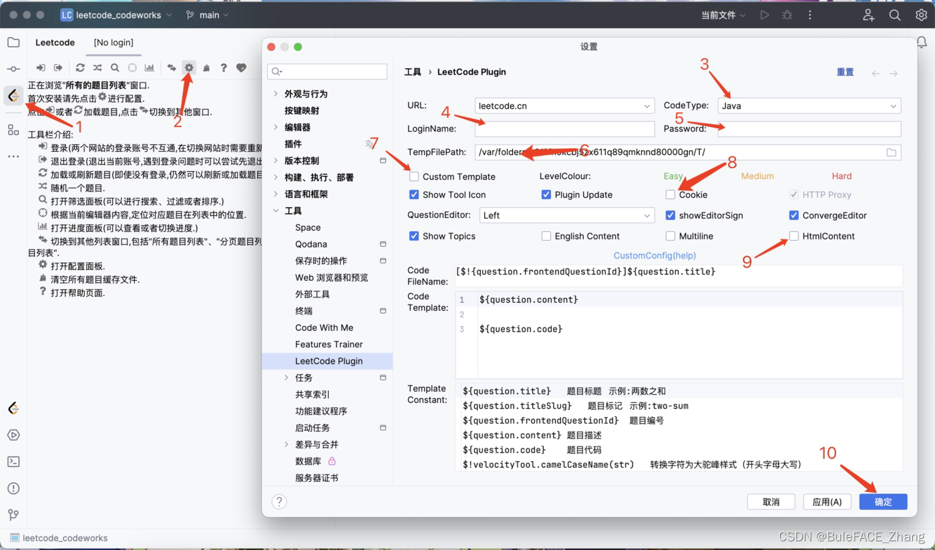Open the Services tool window icon at bottom left

13,435
